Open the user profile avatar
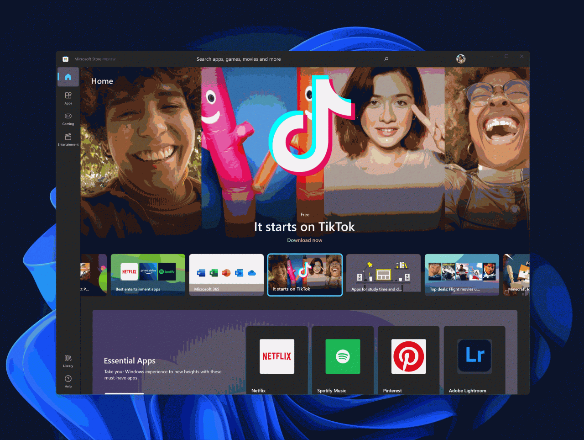 point(461,59)
